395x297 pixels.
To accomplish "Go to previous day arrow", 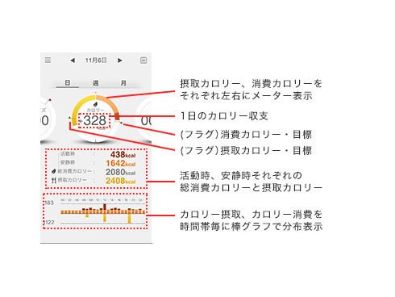I will [73, 61].
